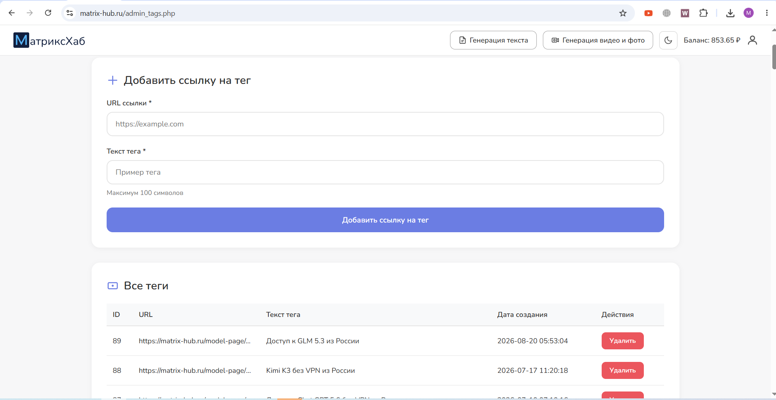Open the Chrome profile avatar
The image size is (776, 400).
coord(748,13)
